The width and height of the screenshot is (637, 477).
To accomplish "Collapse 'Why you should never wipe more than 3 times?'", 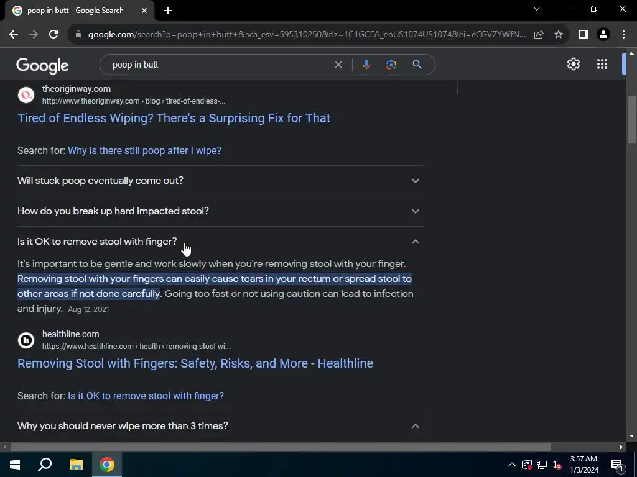I will 220,426.
